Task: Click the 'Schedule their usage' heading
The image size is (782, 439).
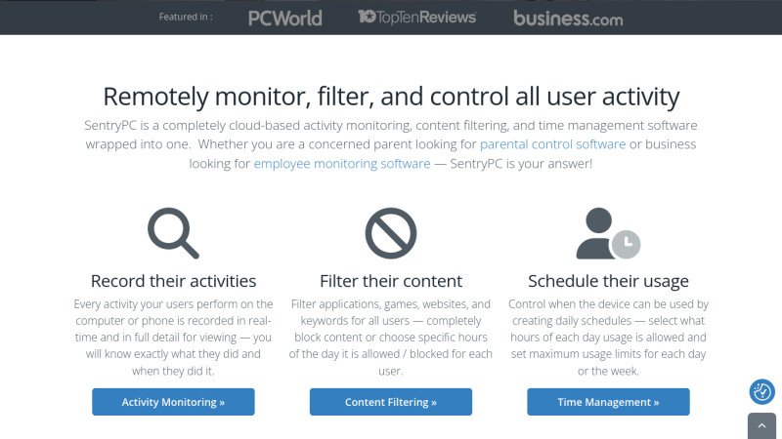Action: [608, 281]
